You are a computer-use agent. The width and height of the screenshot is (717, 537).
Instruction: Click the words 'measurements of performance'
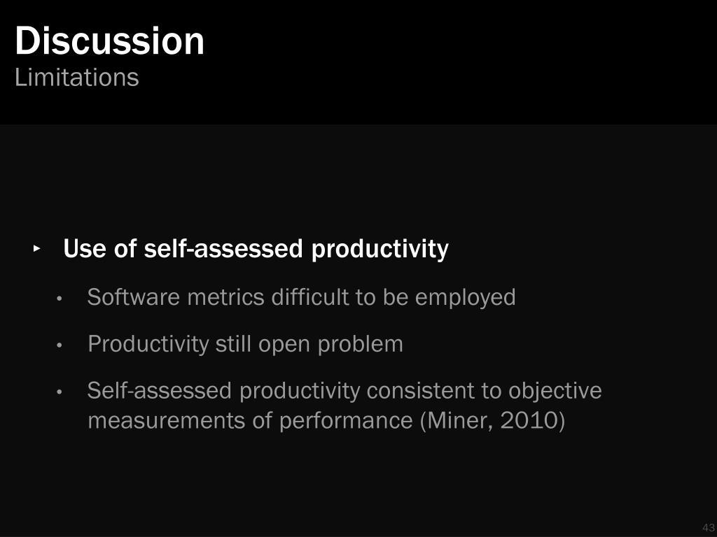[x=250, y=420]
